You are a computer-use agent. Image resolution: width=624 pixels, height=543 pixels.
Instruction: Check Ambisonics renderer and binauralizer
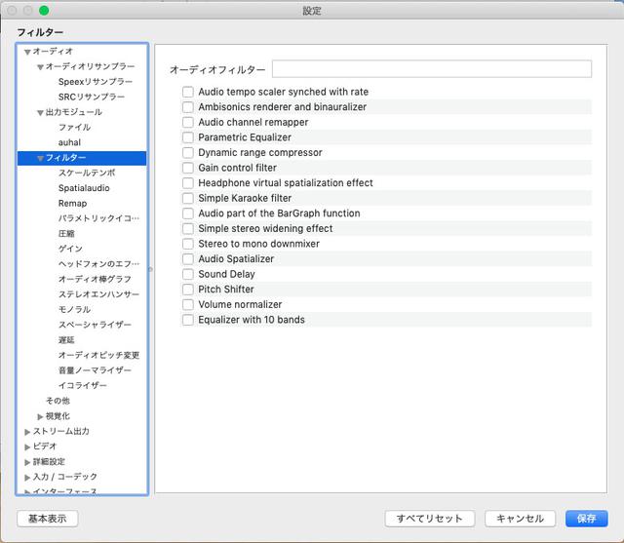188,107
